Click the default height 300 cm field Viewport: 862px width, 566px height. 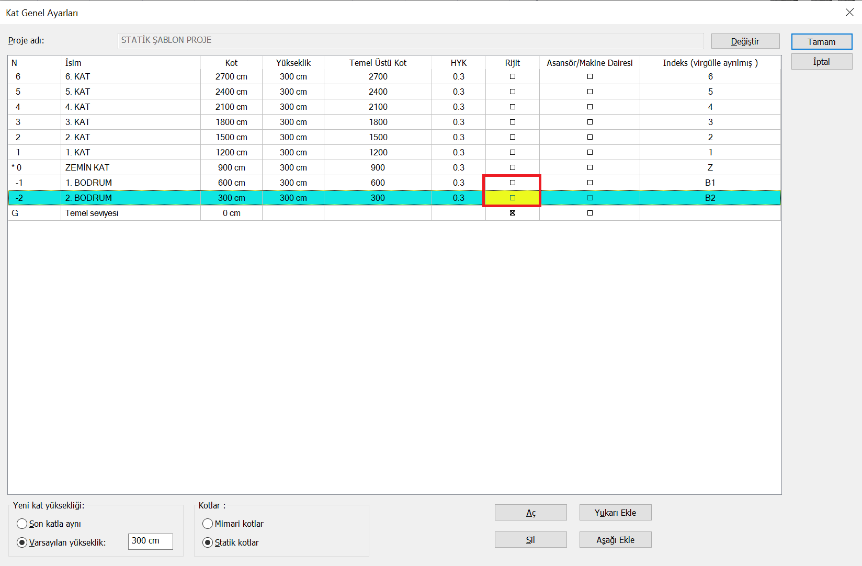(x=150, y=541)
